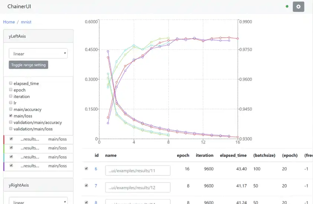Enable elapsed_time checkbox
Image resolution: width=313 pixels, height=204 pixels.
[x=11, y=83]
